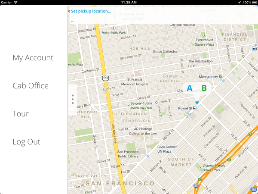The width and height of the screenshot is (258, 194).
Task: Tap the SOUTH OF MARKET label
Action: pos(181,162)
